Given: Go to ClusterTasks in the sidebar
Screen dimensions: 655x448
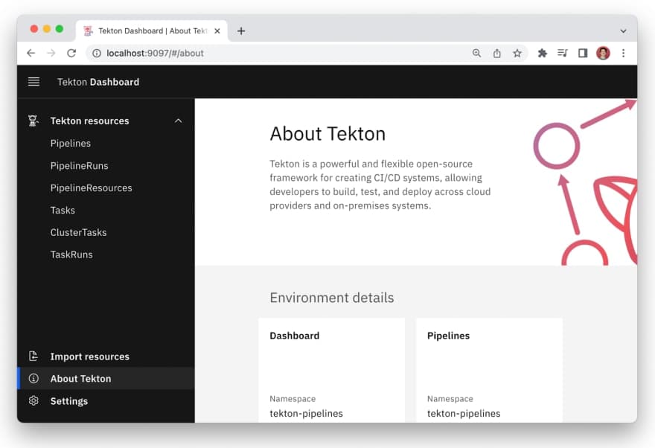Looking at the screenshot, I should click(x=79, y=232).
